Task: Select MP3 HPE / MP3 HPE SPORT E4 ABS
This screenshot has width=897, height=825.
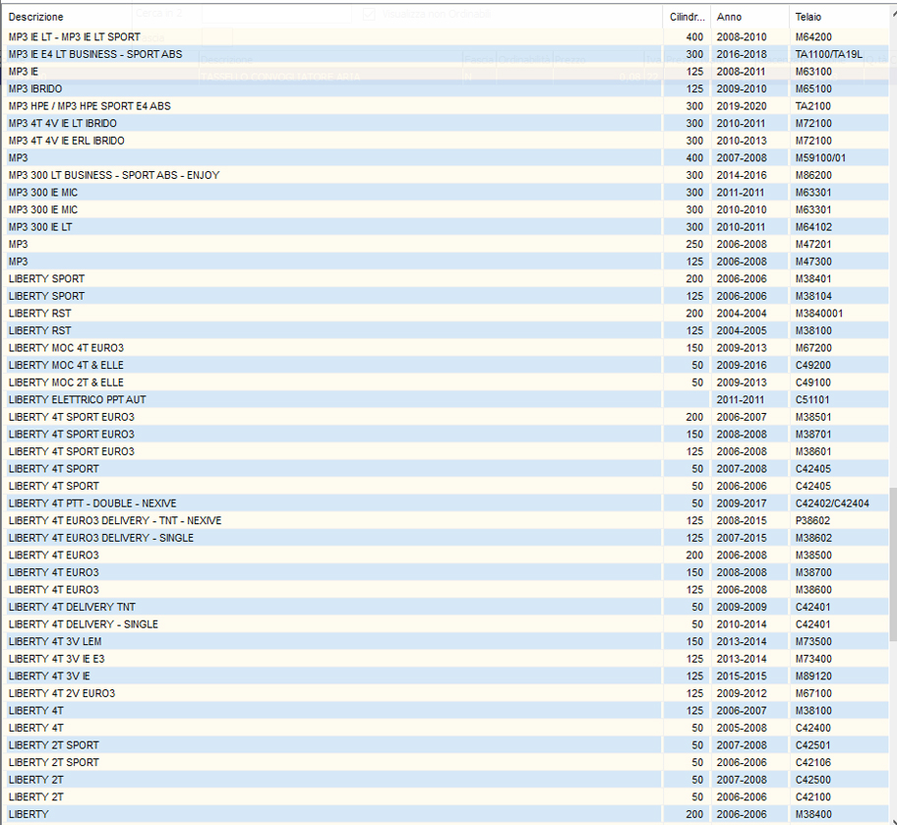Action: pos(446,106)
